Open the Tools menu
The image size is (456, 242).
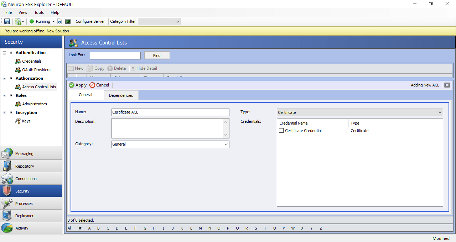tap(39, 12)
